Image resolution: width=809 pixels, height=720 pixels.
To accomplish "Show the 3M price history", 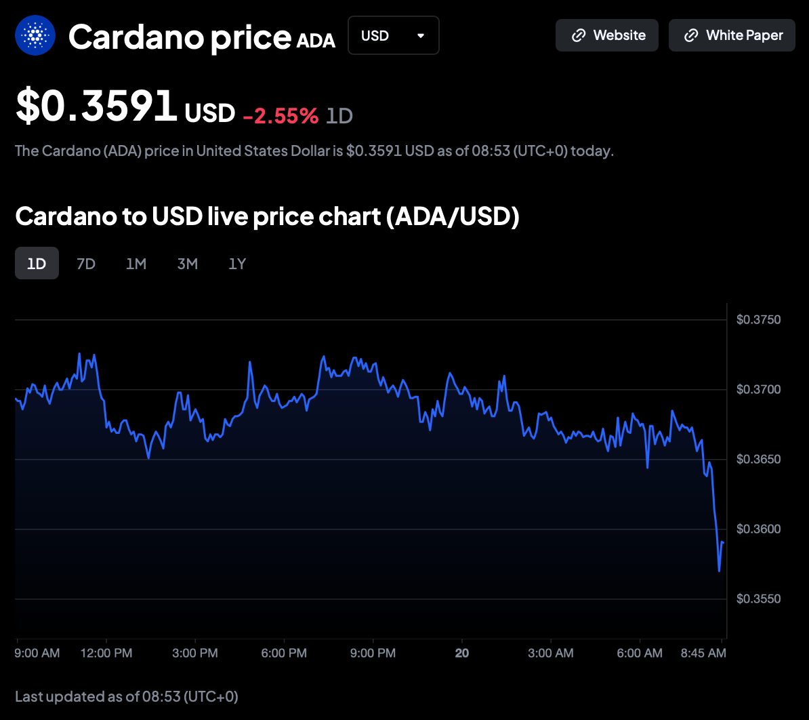I will [x=188, y=264].
